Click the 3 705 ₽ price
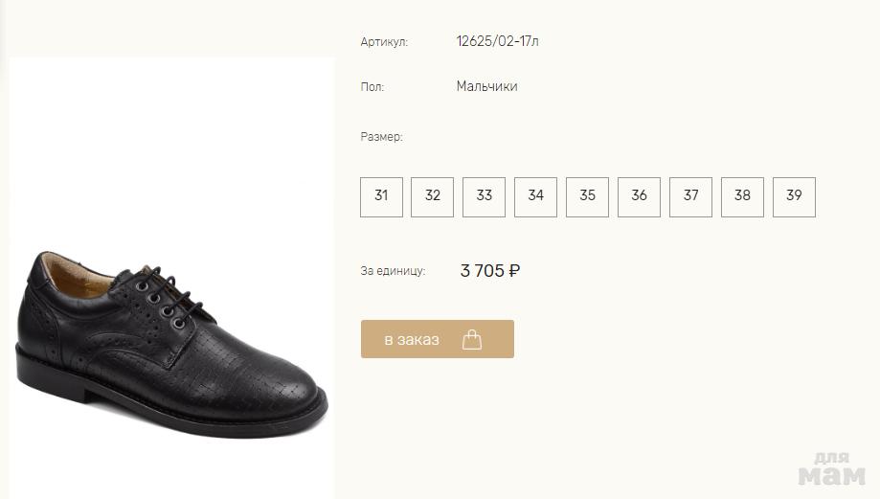The image size is (880, 499). (x=490, y=271)
